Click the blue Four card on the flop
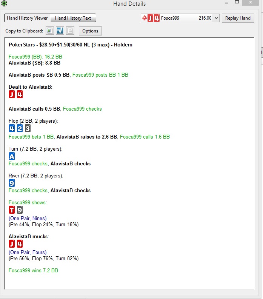This screenshot has width=263, height=299. point(12,128)
